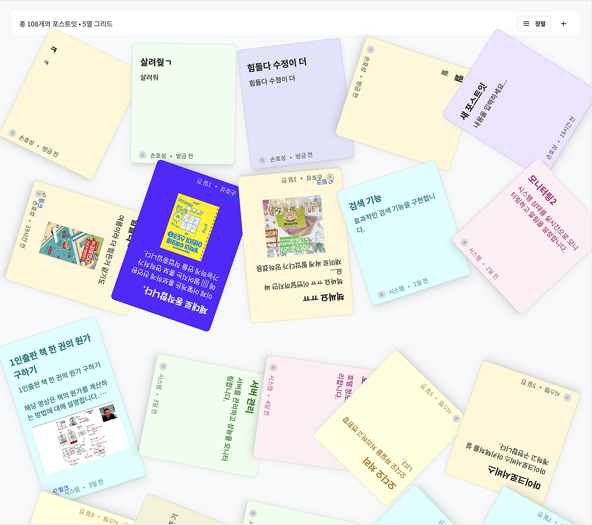The height and width of the screenshot is (525, 592).
Task: Click the '새 포스트잇' note title
Action: [x=474, y=101]
